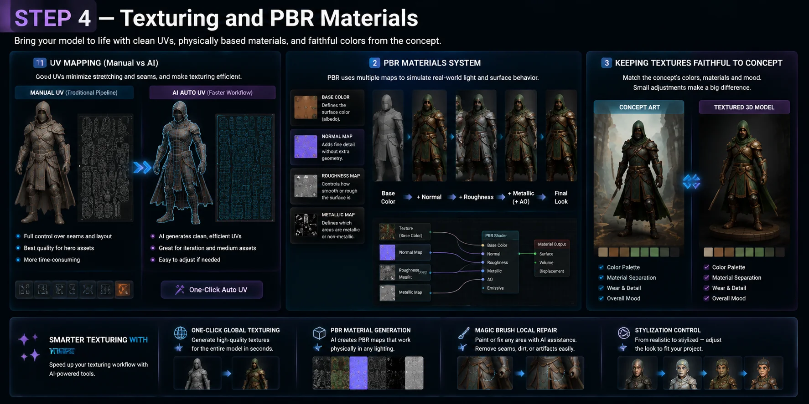Image resolution: width=809 pixels, height=404 pixels.
Task: Click the globe icon for One-Click Global Texturing
Action: (x=181, y=333)
